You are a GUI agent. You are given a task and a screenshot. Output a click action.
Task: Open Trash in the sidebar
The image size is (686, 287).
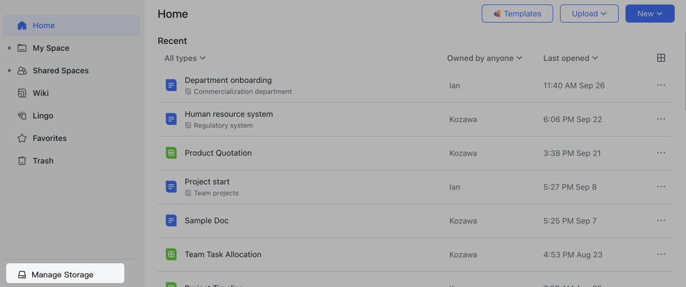click(x=43, y=161)
